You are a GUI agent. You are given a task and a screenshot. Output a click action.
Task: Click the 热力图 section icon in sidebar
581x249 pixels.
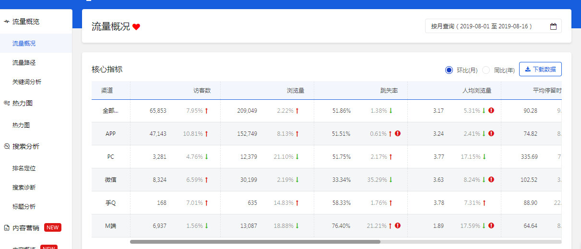tap(7, 103)
